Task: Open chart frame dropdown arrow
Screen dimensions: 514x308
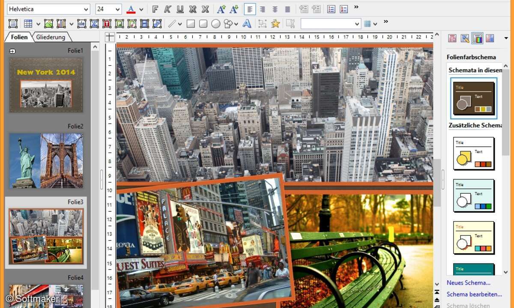Action: pos(71,24)
